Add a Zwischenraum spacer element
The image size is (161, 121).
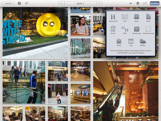(149, 30)
